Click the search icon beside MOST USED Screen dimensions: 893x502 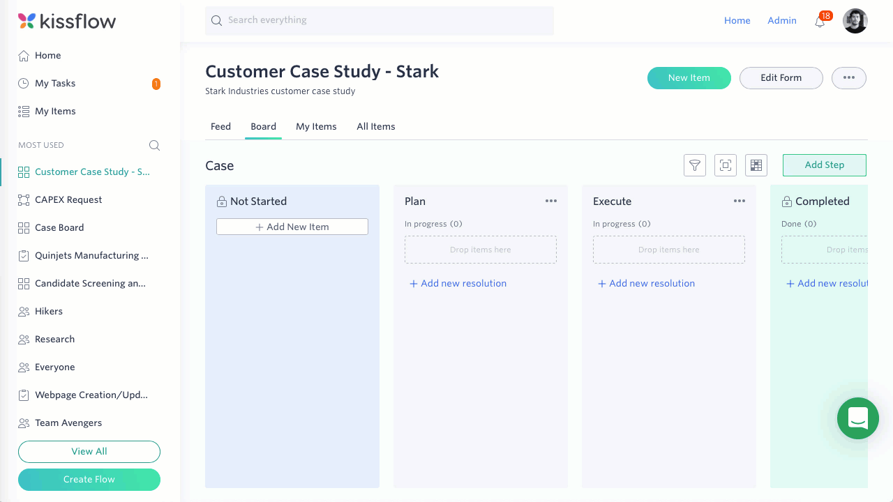(x=155, y=145)
